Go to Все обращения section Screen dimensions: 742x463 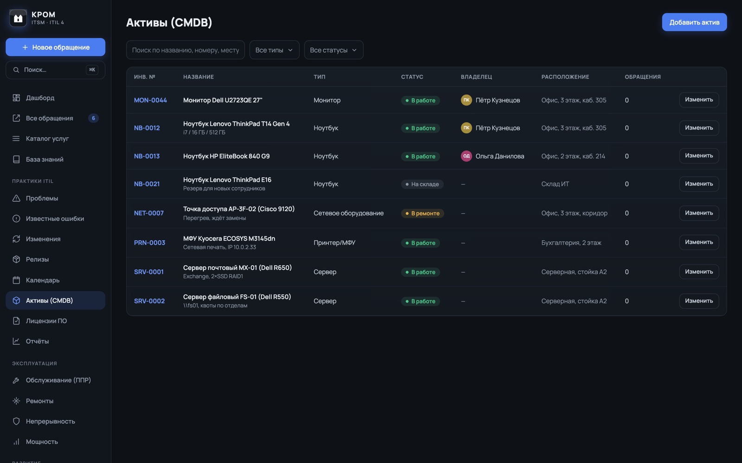click(55, 118)
